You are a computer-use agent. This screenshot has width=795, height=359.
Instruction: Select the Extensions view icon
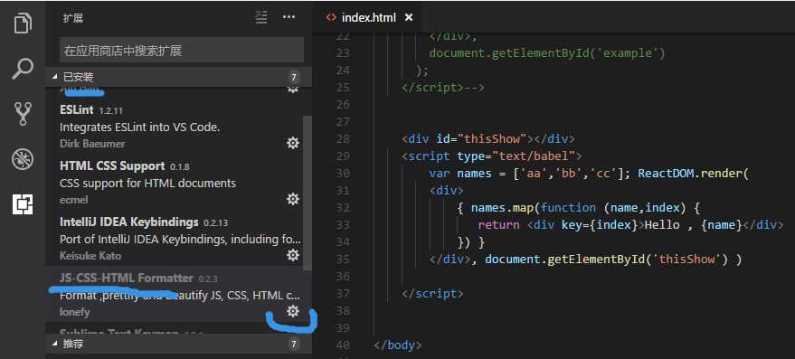coord(23,204)
